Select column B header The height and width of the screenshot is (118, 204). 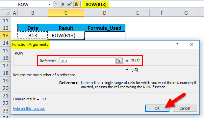pos(33,13)
